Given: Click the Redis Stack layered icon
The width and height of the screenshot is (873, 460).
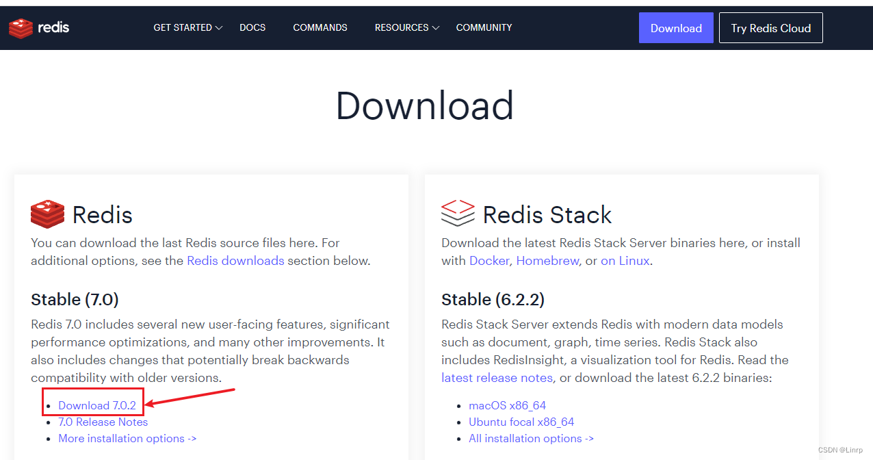Looking at the screenshot, I should [457, 214].
